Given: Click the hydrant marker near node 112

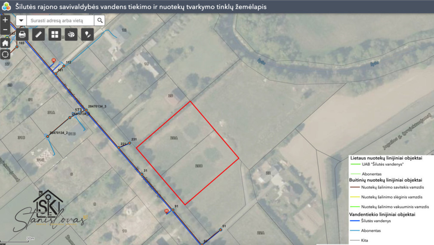Looking at the screenshot, I should 53,60.
